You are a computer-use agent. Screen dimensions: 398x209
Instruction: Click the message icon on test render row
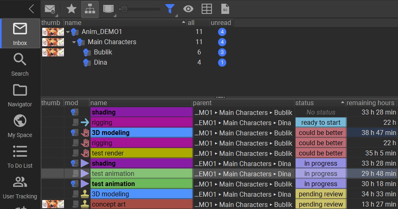tap(75, 153)
